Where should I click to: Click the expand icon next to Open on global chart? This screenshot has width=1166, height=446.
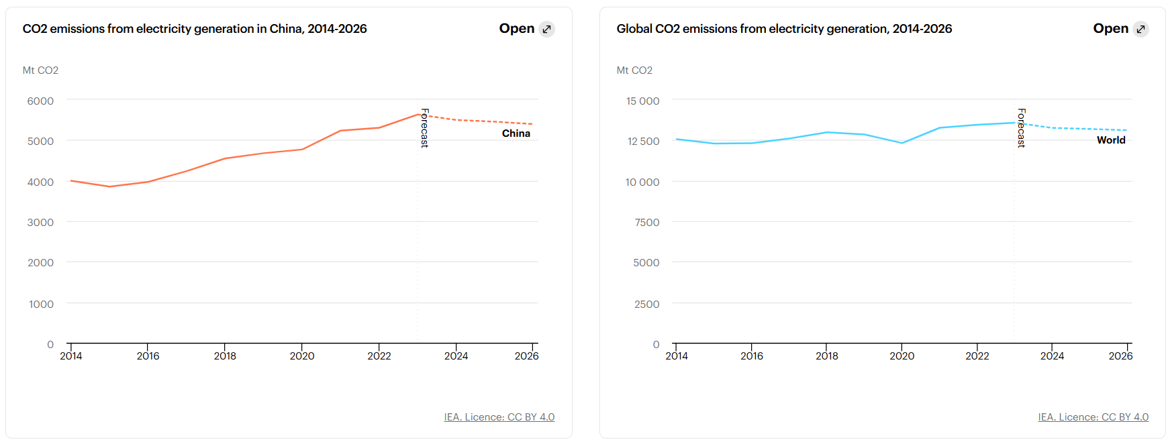(x=1141, y=29)
